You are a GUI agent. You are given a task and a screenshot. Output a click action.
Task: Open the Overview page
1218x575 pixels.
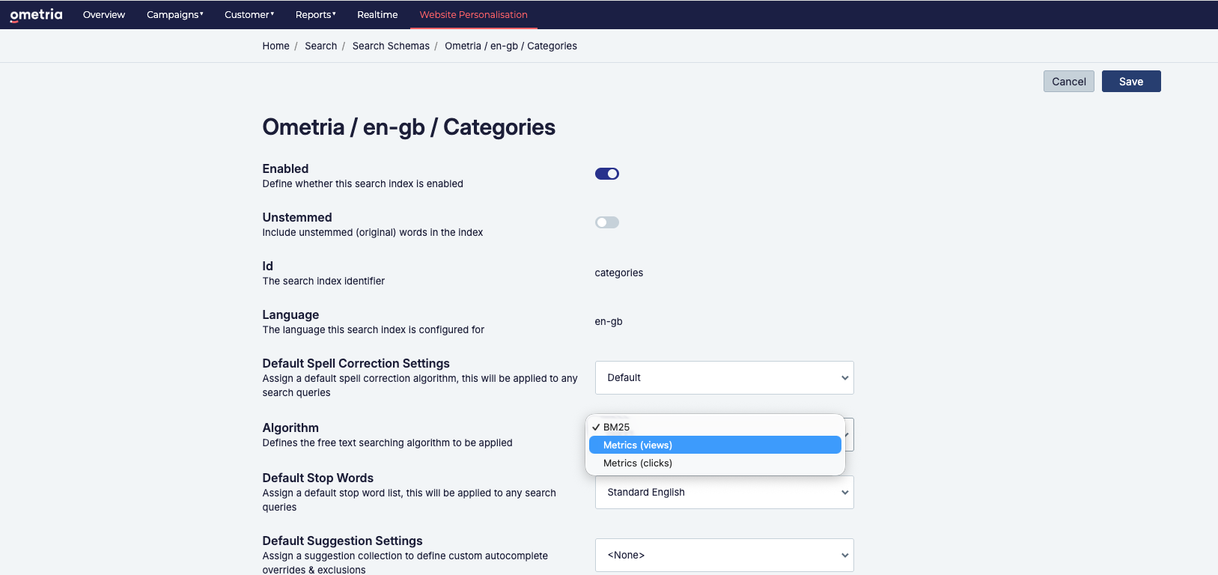104,15
